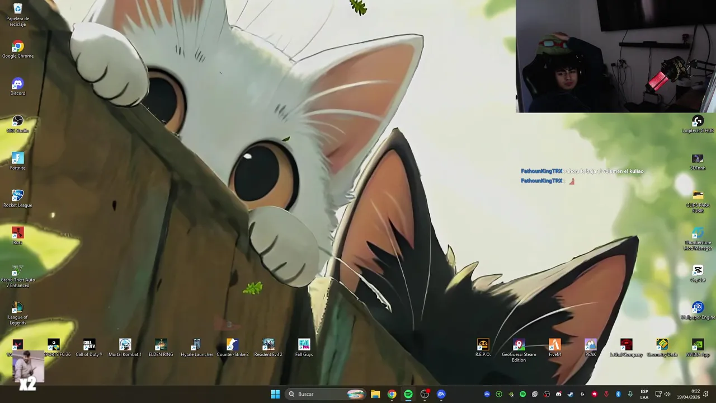This screenshot has height=403, width=716.
Task: Open the volume control tray icon
Action: 667,394
